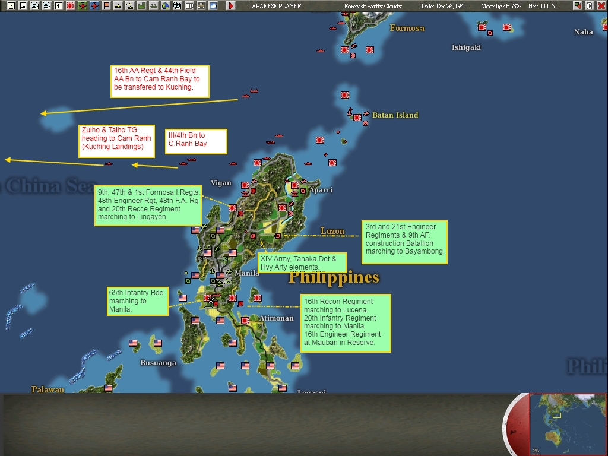The width and height of the screenshot is (608, 456).
Task: Click the red end-turn play arrow
Action: tap(231, 6)
